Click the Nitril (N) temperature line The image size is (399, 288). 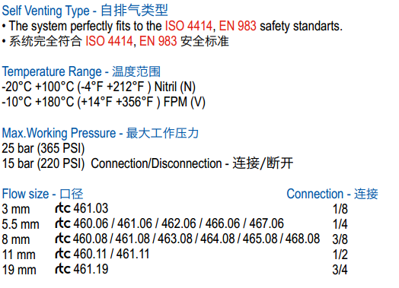pos(98,87)
